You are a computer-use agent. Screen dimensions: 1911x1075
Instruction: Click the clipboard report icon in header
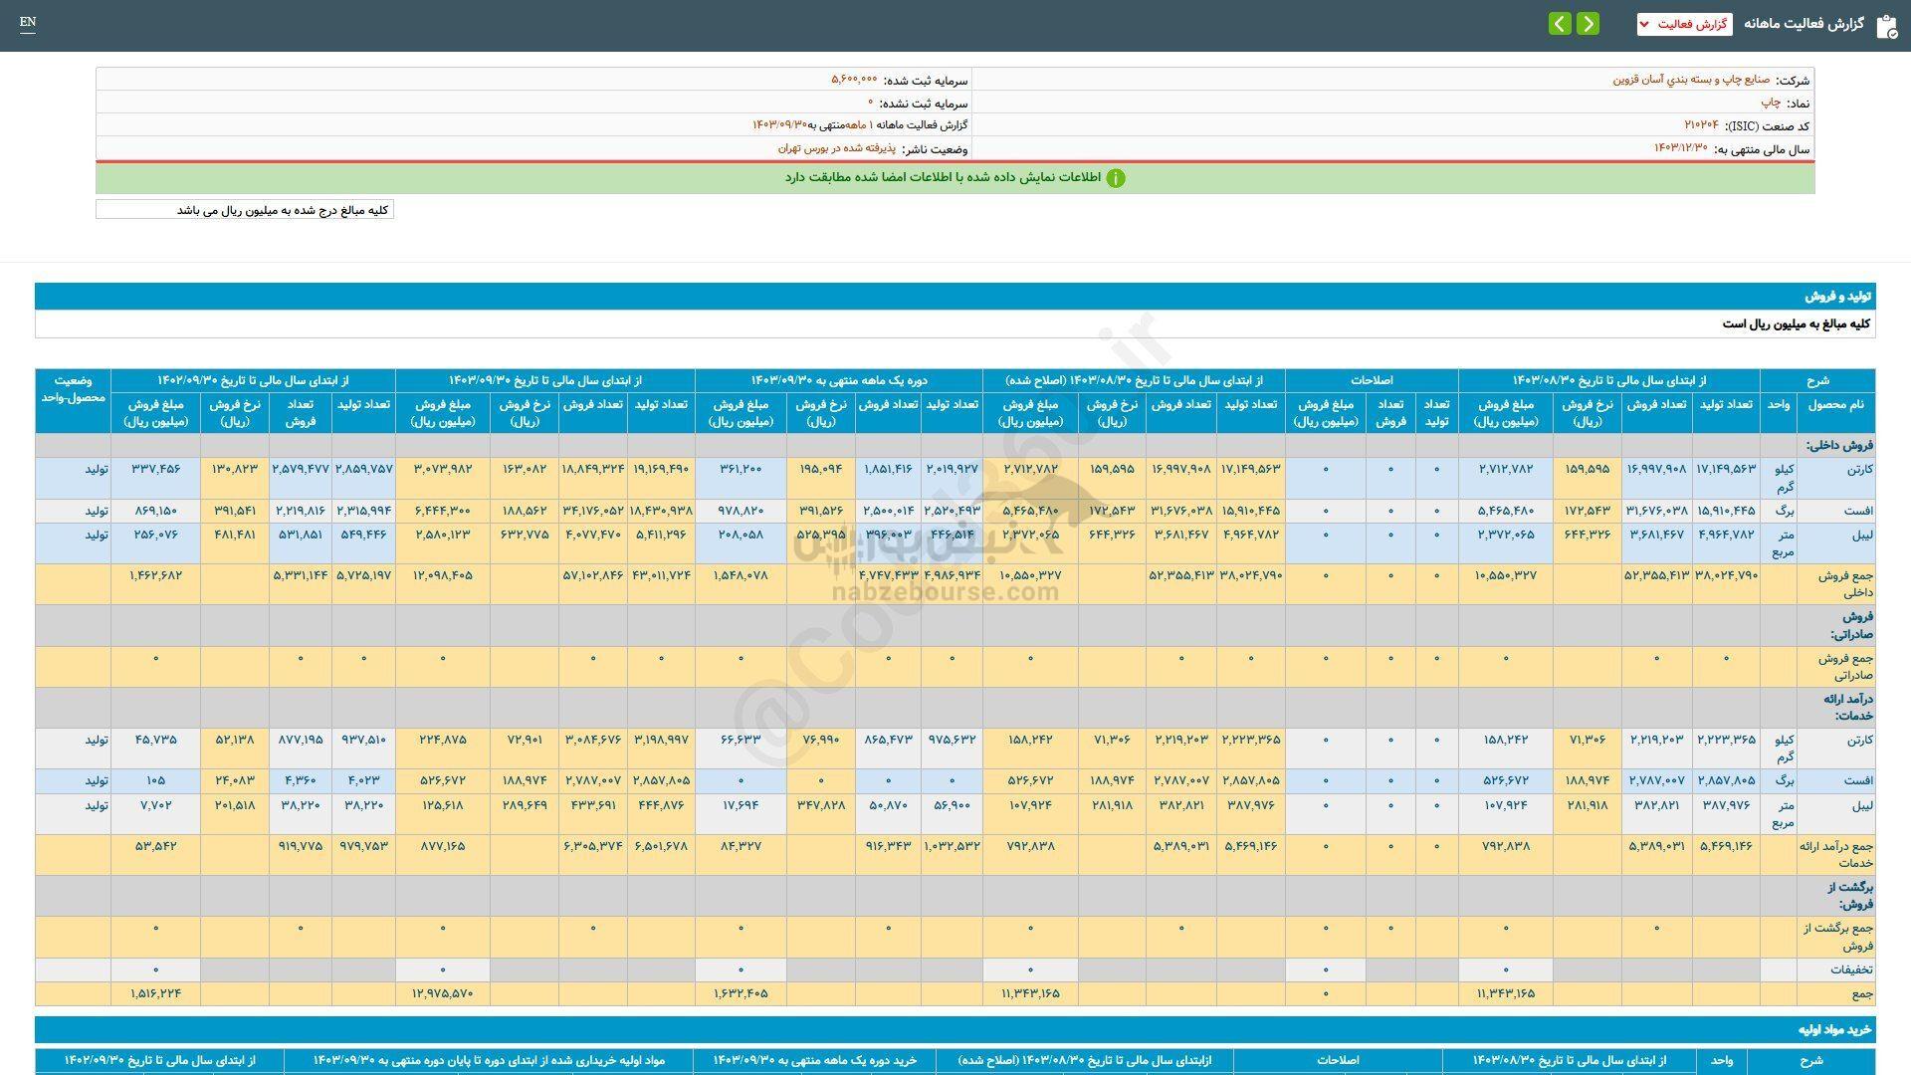coord(1886,25)
